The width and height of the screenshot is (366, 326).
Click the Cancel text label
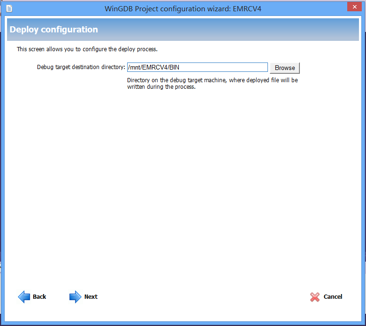[x=333, y=297]
